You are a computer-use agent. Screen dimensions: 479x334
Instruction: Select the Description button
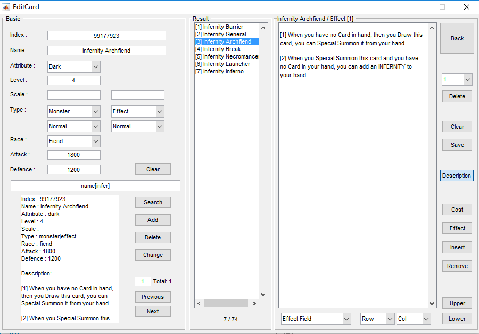[x=457, y=176]
